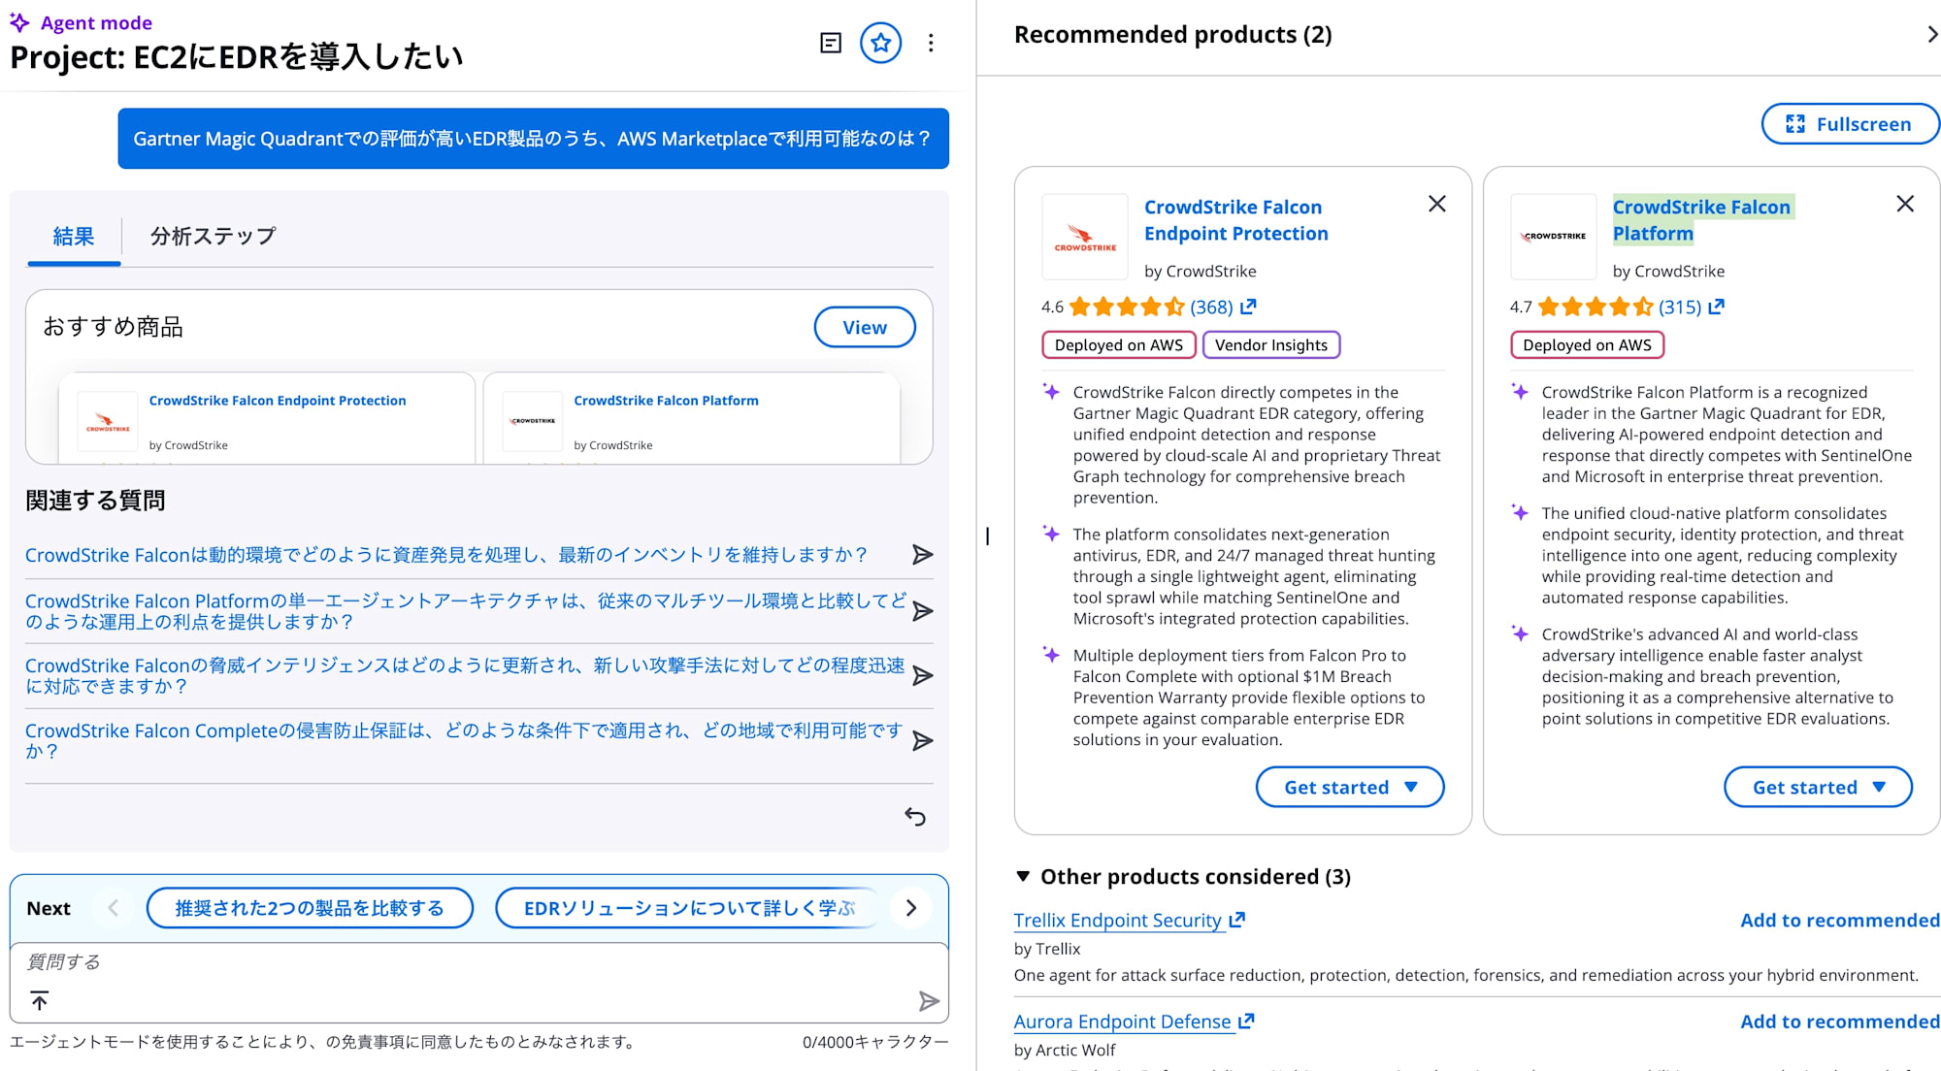This screenshot has width=1941, height=1071.
Task: Open external reviews link next to (368)
Action: pyautogui.click(x=1249, y=307)
